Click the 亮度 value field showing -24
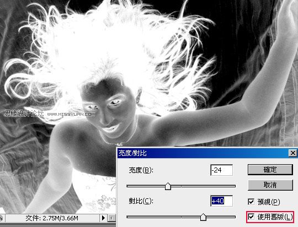This screenshot has width=298, height=227. [222, 170]
